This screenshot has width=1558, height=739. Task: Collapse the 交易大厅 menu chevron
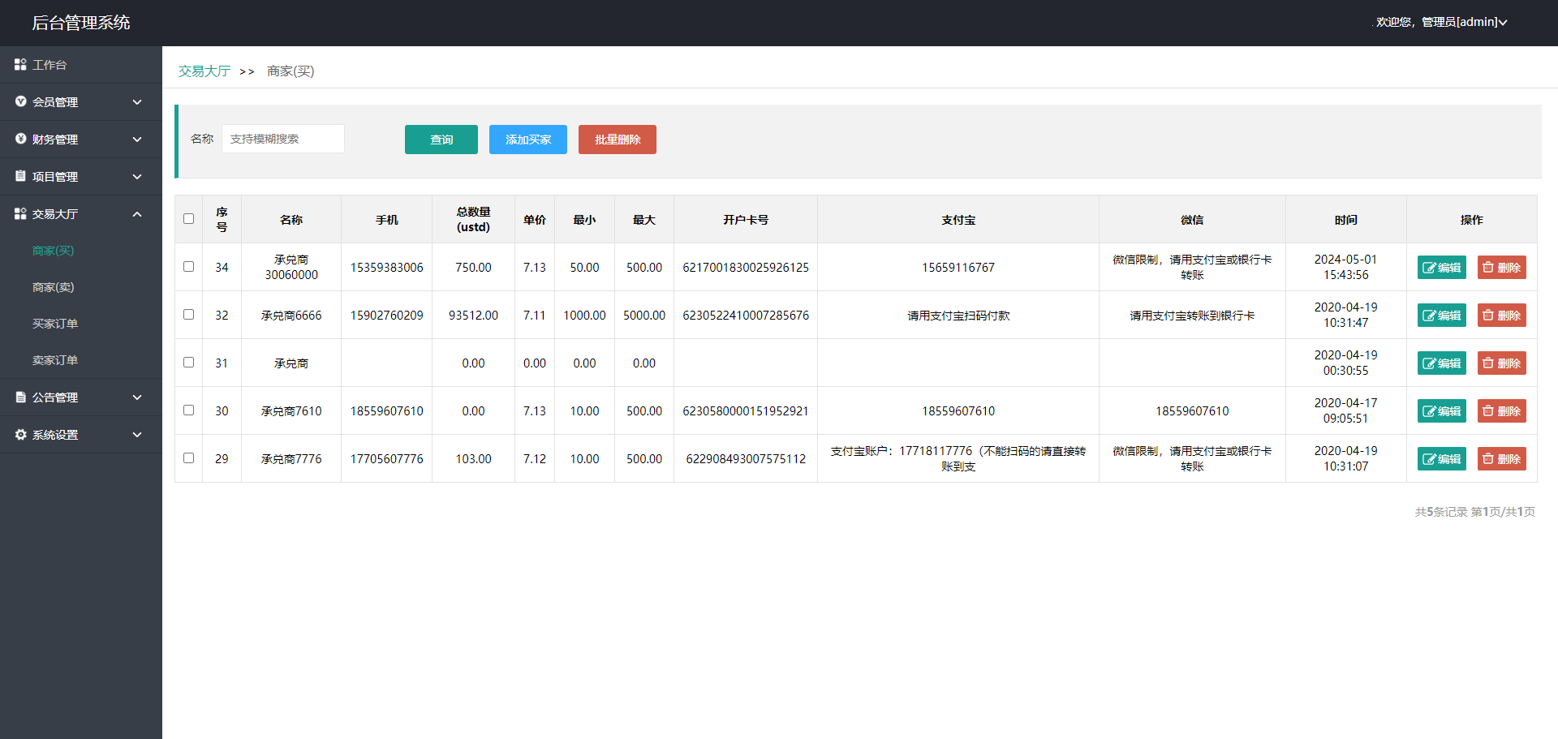pyautogui.click(x=137, y=214)
